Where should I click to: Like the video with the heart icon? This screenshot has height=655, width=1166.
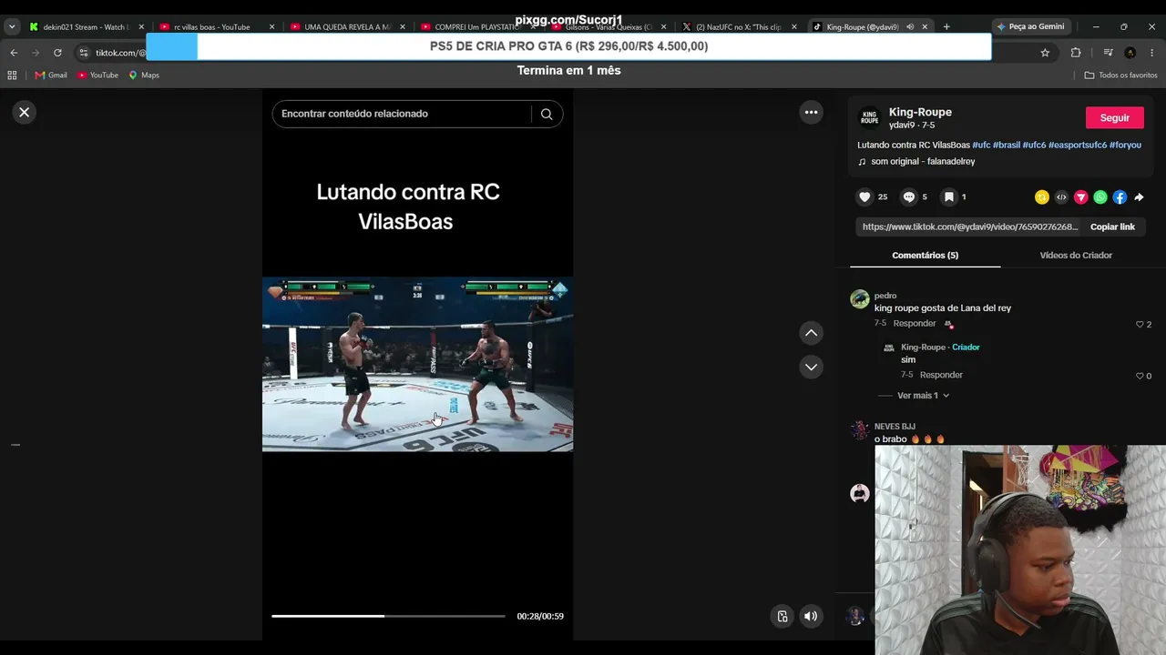point(864,196)
